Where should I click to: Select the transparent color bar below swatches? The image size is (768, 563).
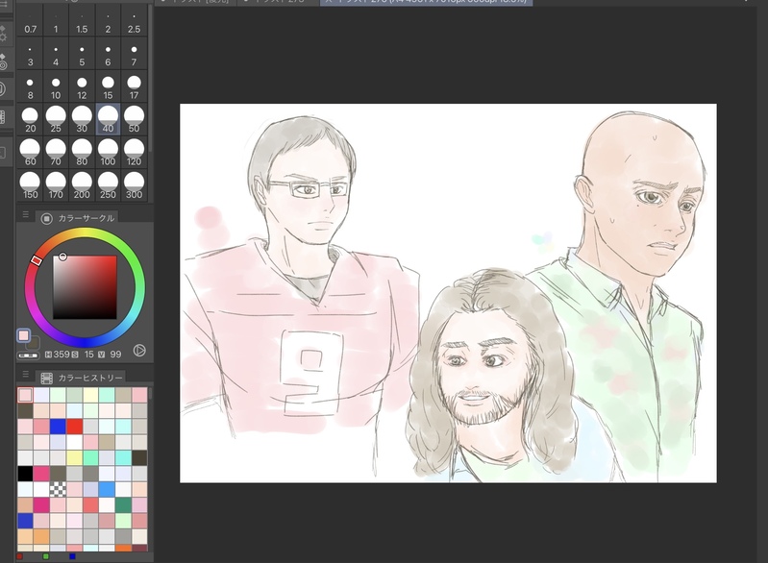[28, 355]
